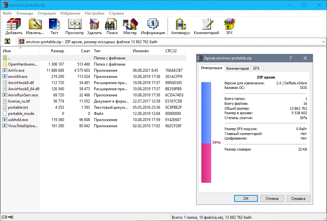Start the Антивирус scan icon

(181, 24)
